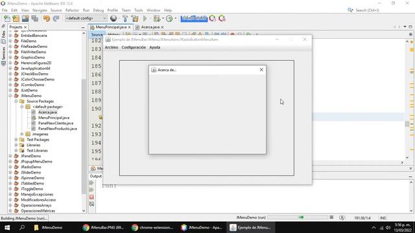Click the notifications icon in status bar
The height and width of the screenshot is (233, 415).
point(342,217)
